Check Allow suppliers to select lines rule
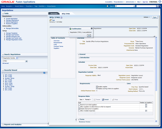Image resolution: width=162 pixels, height=129 pixels. click(x=79, y=107)
